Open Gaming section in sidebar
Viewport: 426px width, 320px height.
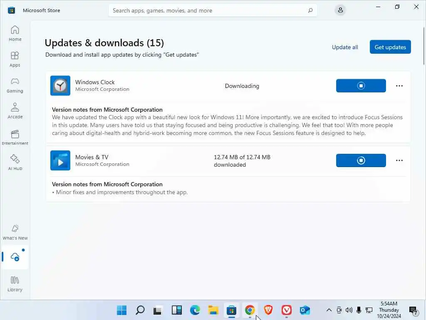15,85
